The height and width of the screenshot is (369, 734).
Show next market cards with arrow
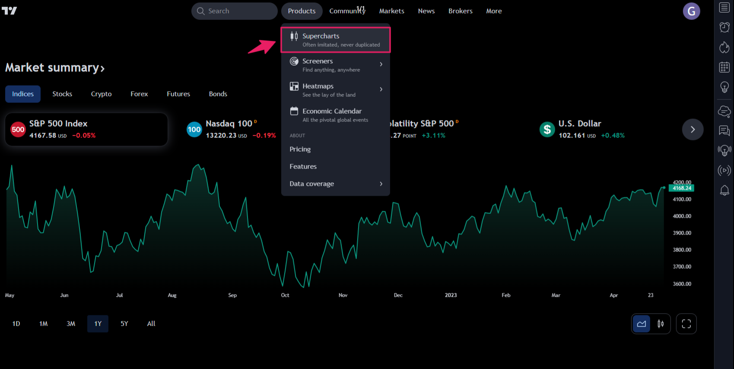click(x=693, y=130)
